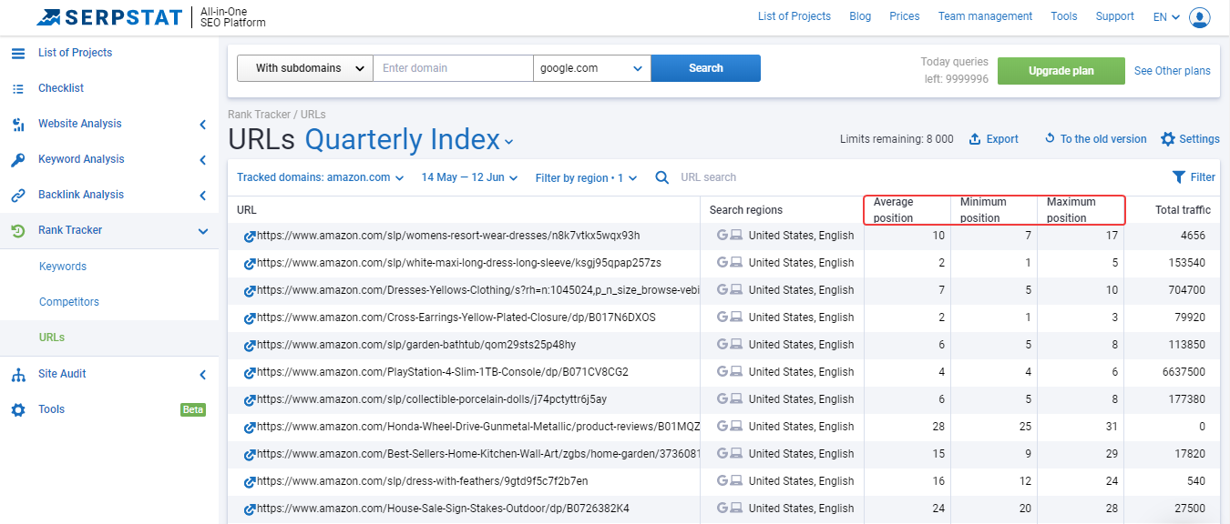The height and width of the screenshot is (524, 1230).
Task: Open external link icon for Dresses-Yellows-Clothing URL
Action: pyautogui.click(x=250, y=291)
